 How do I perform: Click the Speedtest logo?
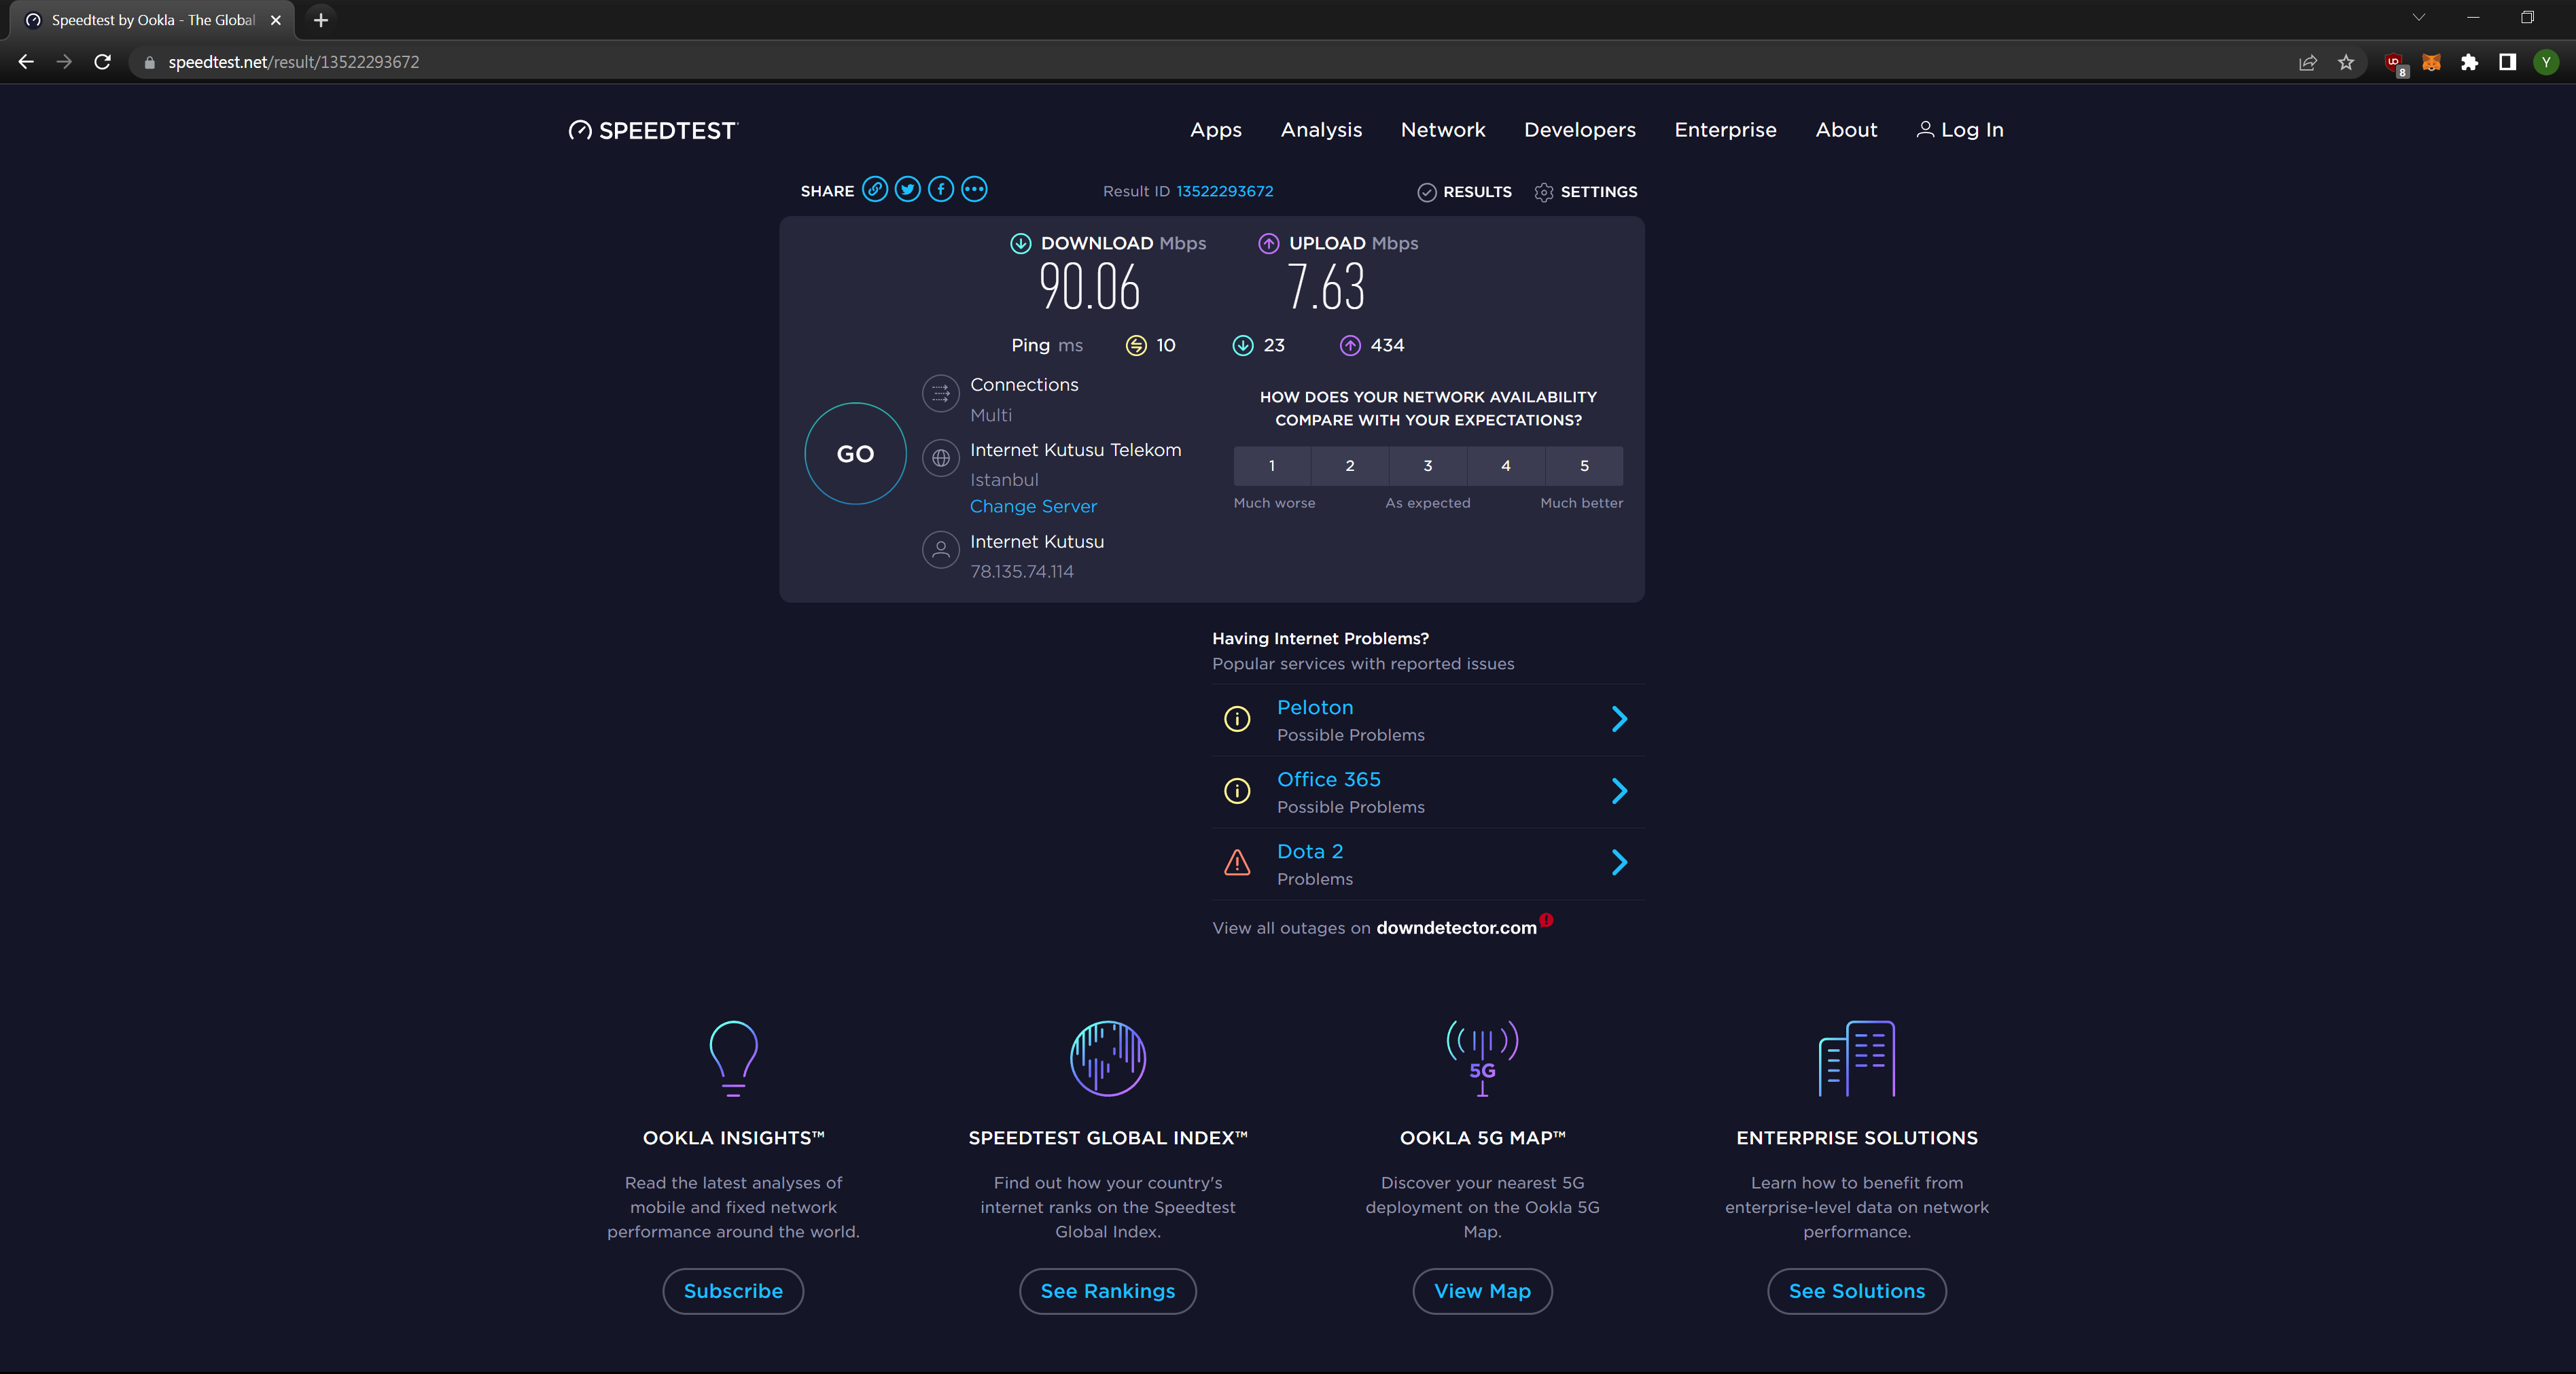pyautogui.click(x=653, y=130)
